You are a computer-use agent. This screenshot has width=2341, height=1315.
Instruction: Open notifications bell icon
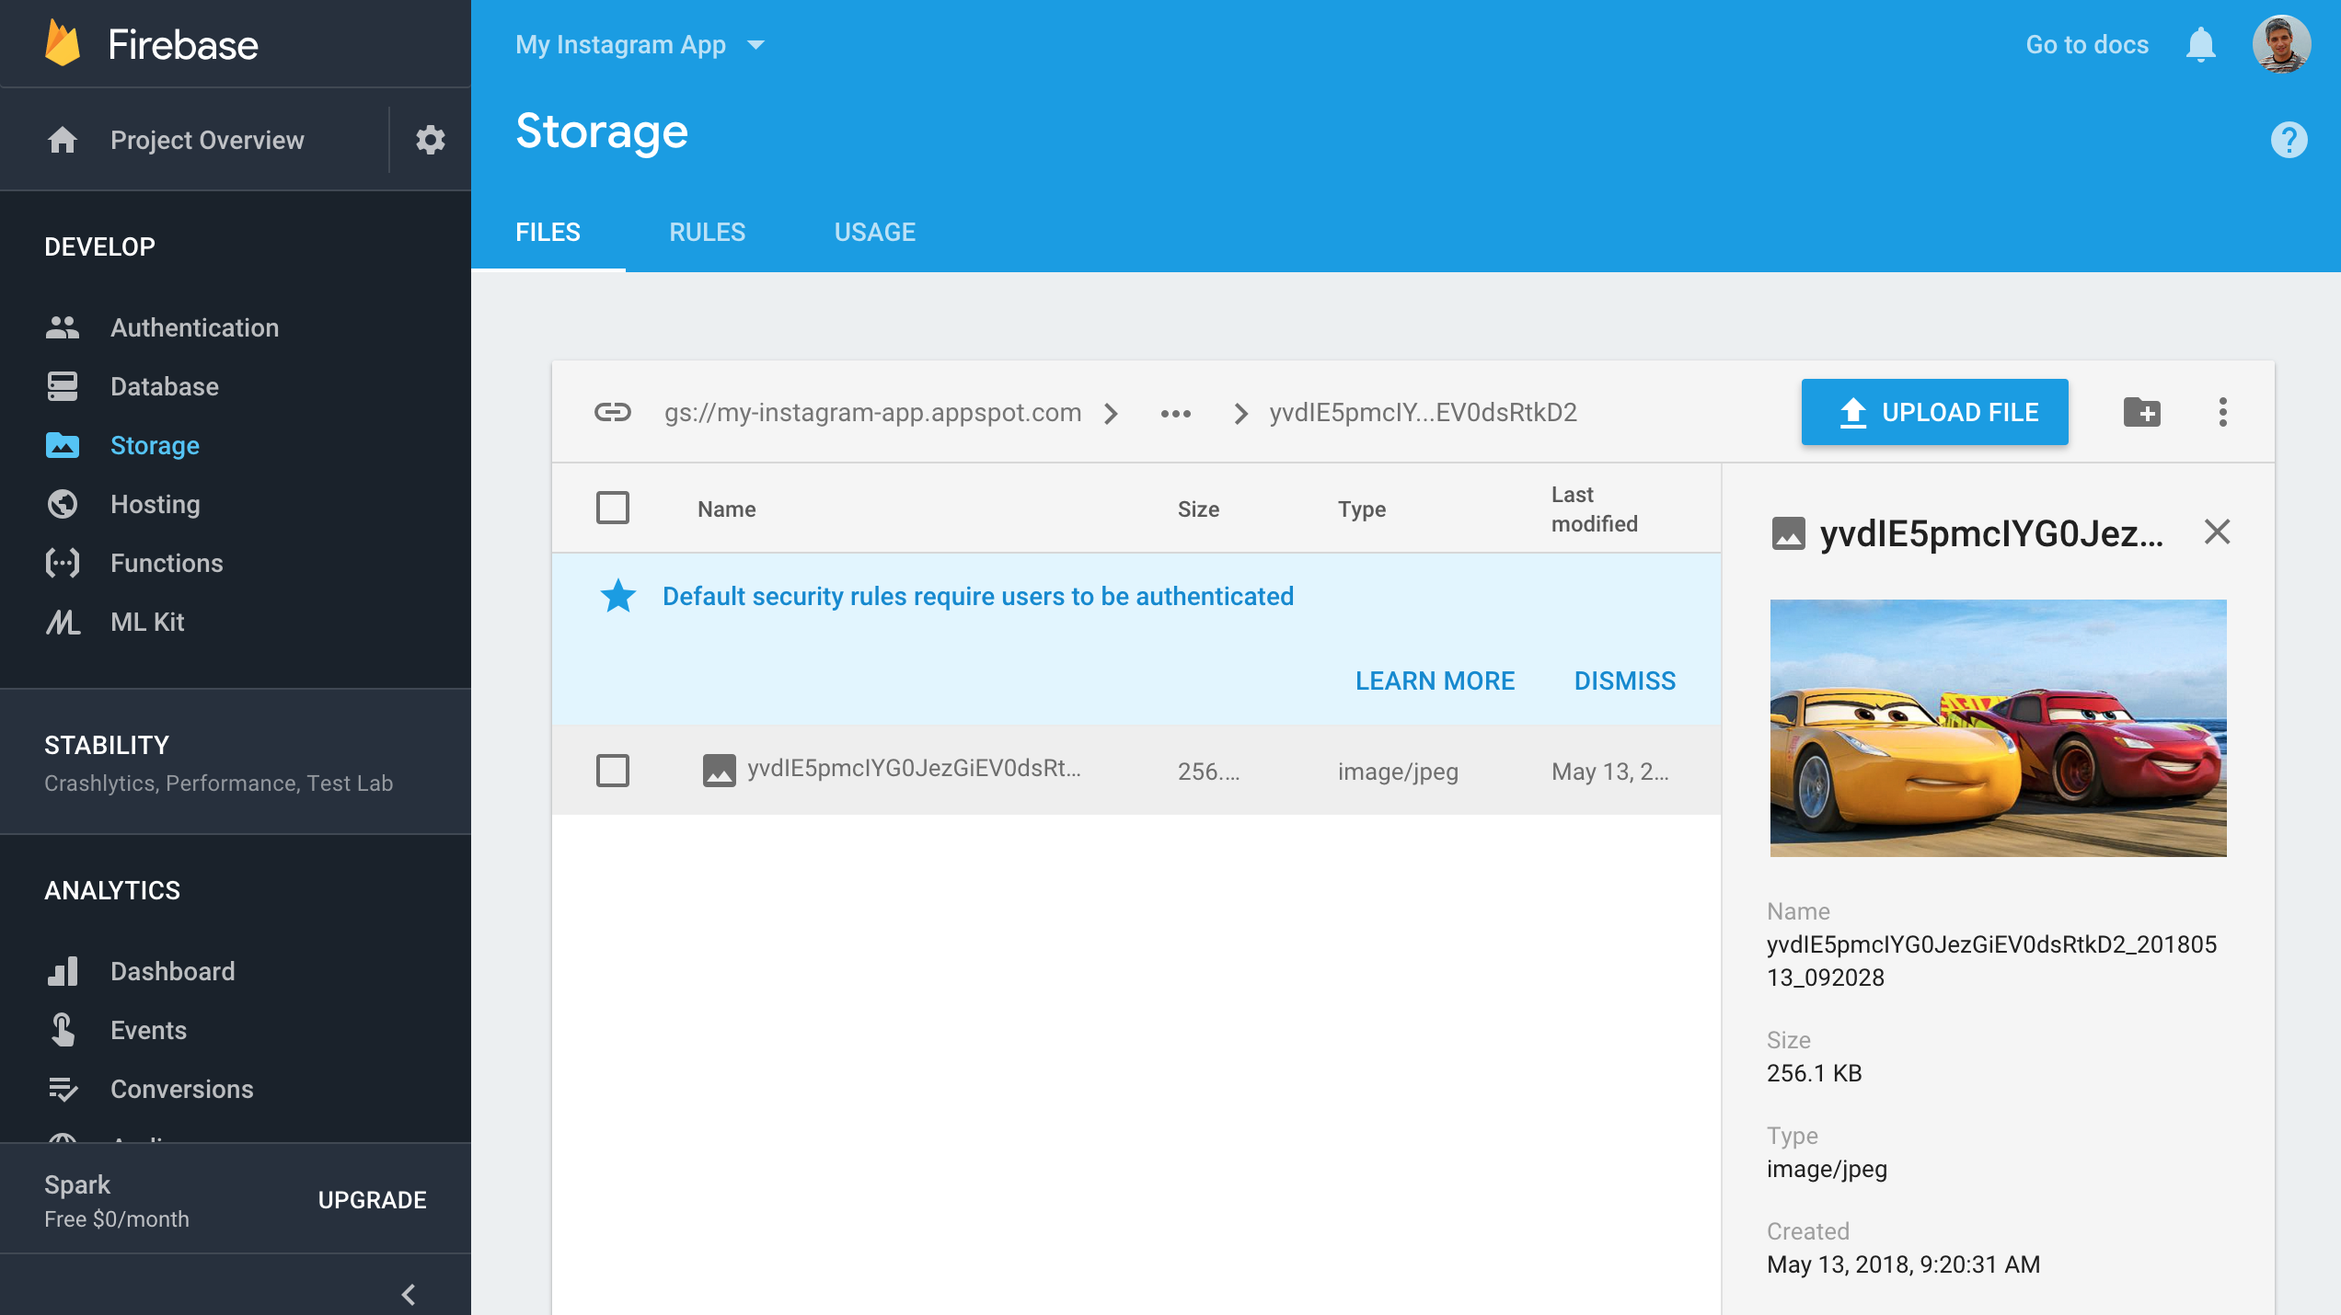[2200, 44]
